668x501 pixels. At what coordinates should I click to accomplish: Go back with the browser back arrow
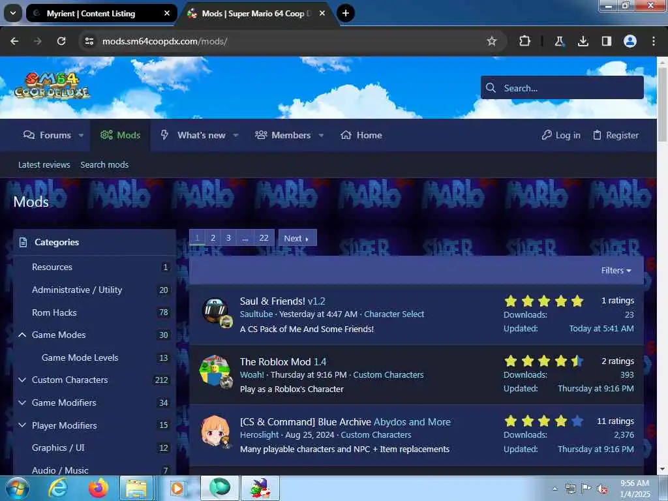tap(14, 41)
